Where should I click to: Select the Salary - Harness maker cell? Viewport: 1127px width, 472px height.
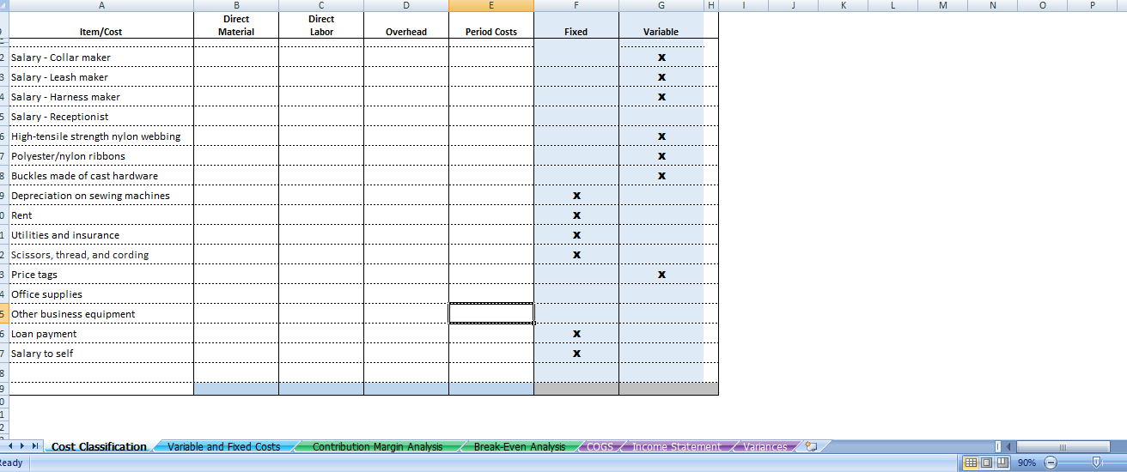tap(101, 97)
